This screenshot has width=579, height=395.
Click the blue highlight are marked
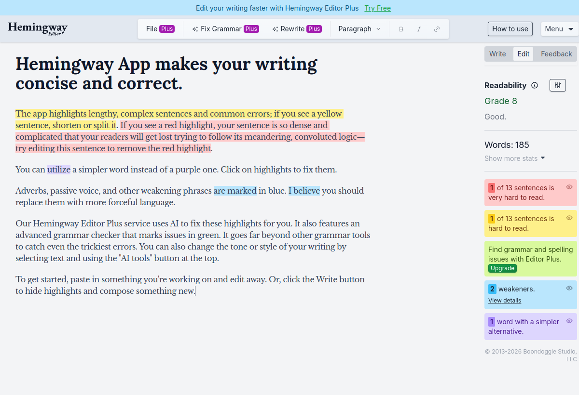pyautogui.click(x=235, y=191)
